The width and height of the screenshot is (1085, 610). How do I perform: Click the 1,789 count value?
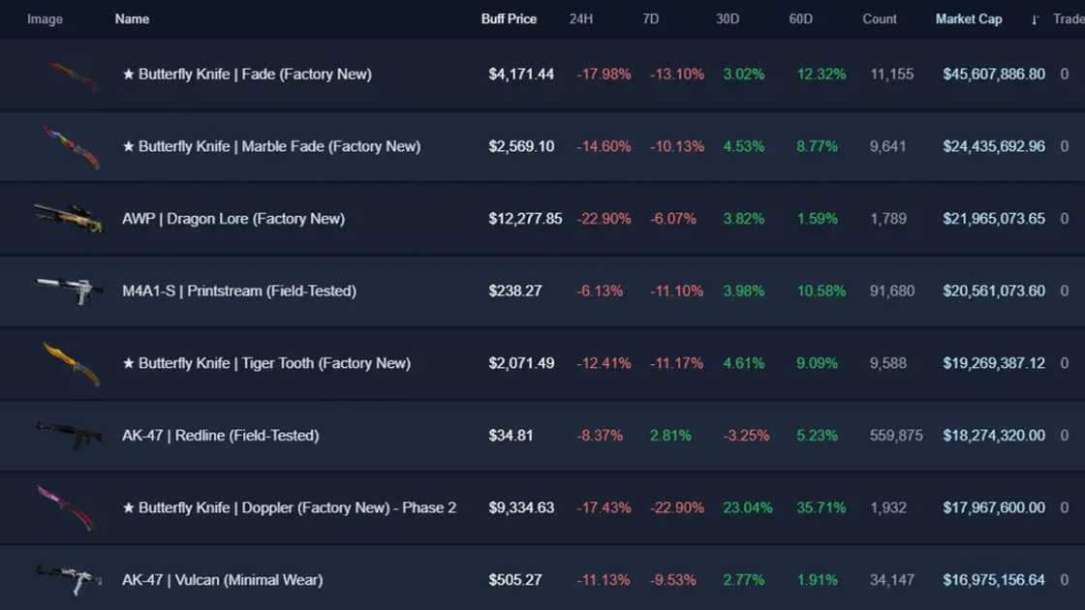click(x=887, y=219)
